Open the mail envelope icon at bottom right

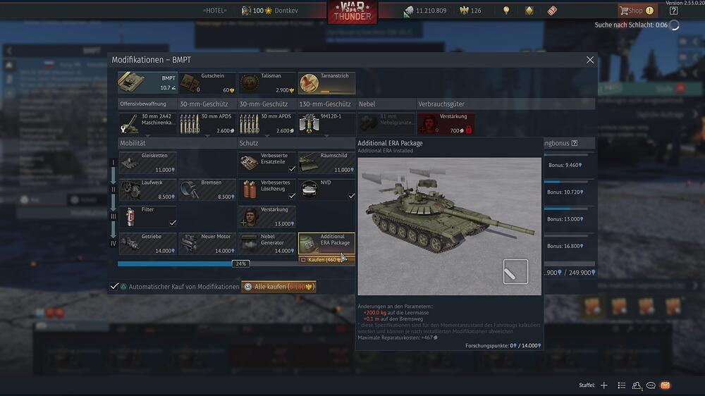[x=666, y=385]
